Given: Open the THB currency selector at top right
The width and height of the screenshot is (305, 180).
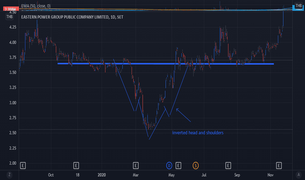Looking at the screenshot, I should coord(298,6).
